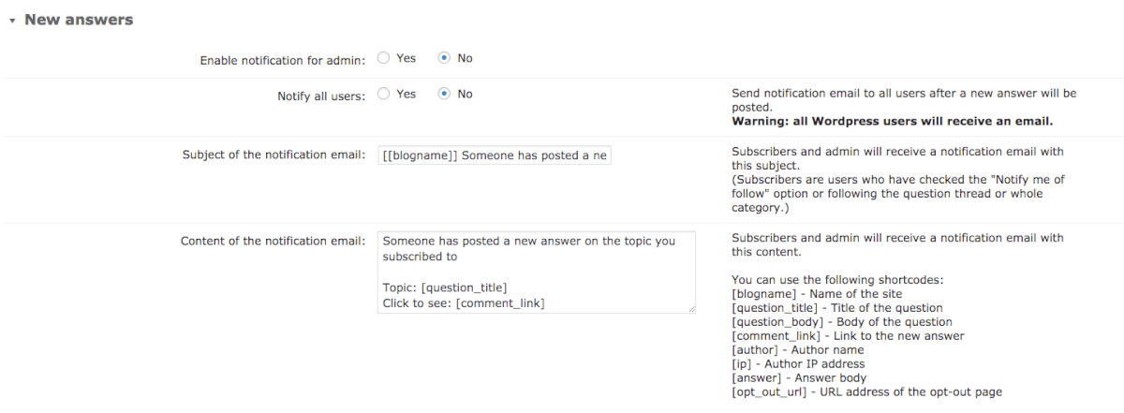Viewport: 1124px width, 413px height.
Task: Click the "Enable notification for admin" label
Action: (283, 60)
